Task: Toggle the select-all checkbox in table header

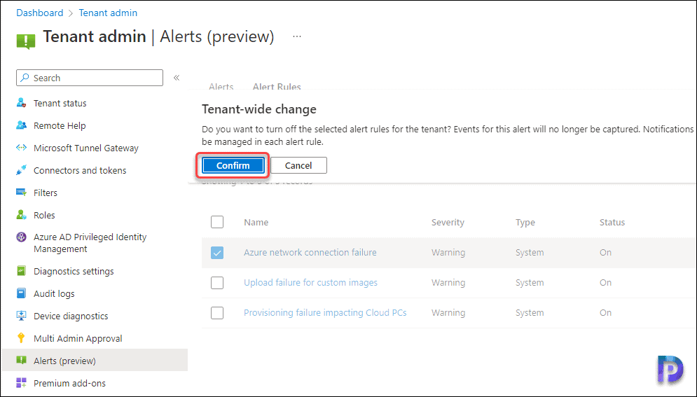Action: click(x=217, y=222)
